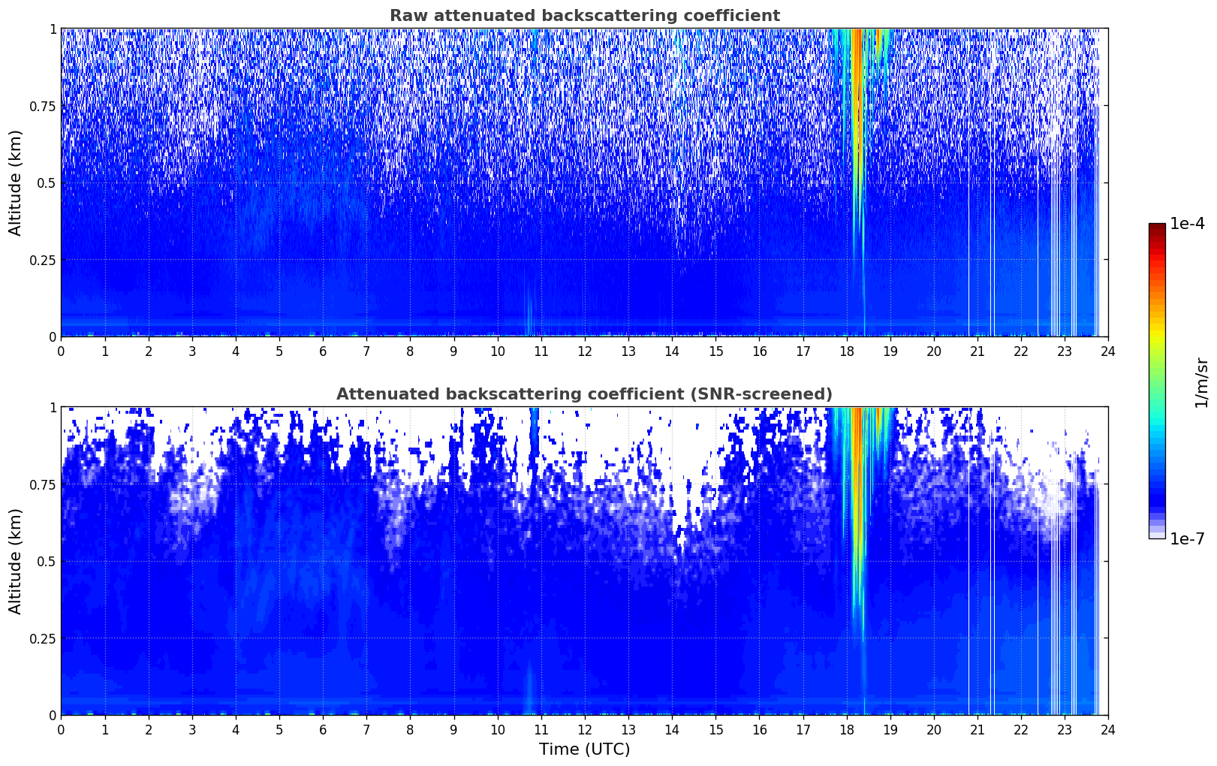Click the top plot's x-axis tick '12'
Viewport: 1217px width, 766px height.
tap(584, 351)
